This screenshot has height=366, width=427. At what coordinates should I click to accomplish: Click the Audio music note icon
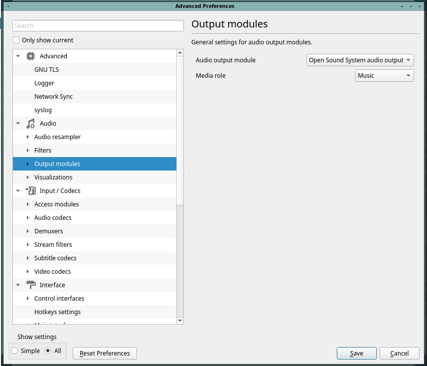point(30,124)
